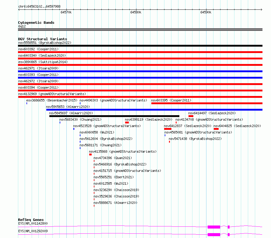Click nsv603395 (Cooper2011) label

171,100
